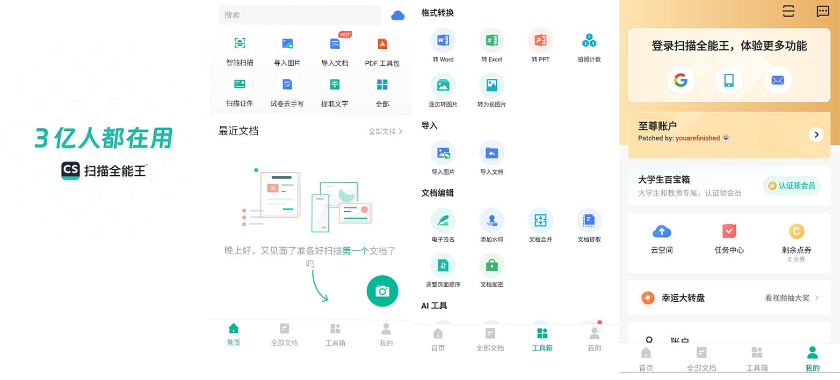The height and width of the screenshot is (380, 840).
Task: Click the 搜索 search field
Action: click(x=300, y=15)
